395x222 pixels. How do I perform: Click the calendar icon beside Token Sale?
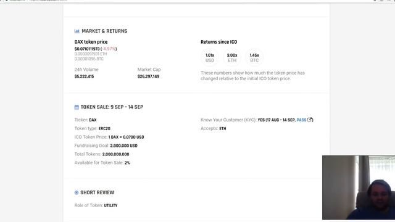coord(77,107)
